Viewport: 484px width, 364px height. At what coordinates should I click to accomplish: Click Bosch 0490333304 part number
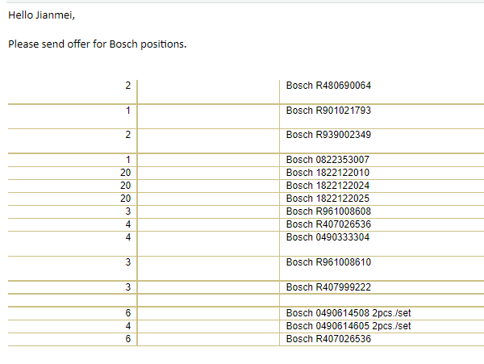(328, 237)
